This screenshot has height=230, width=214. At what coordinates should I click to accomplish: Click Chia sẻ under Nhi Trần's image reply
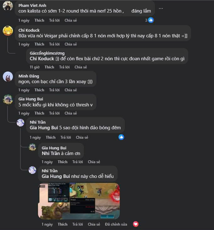pyautogui.click(x=94, y=224)
